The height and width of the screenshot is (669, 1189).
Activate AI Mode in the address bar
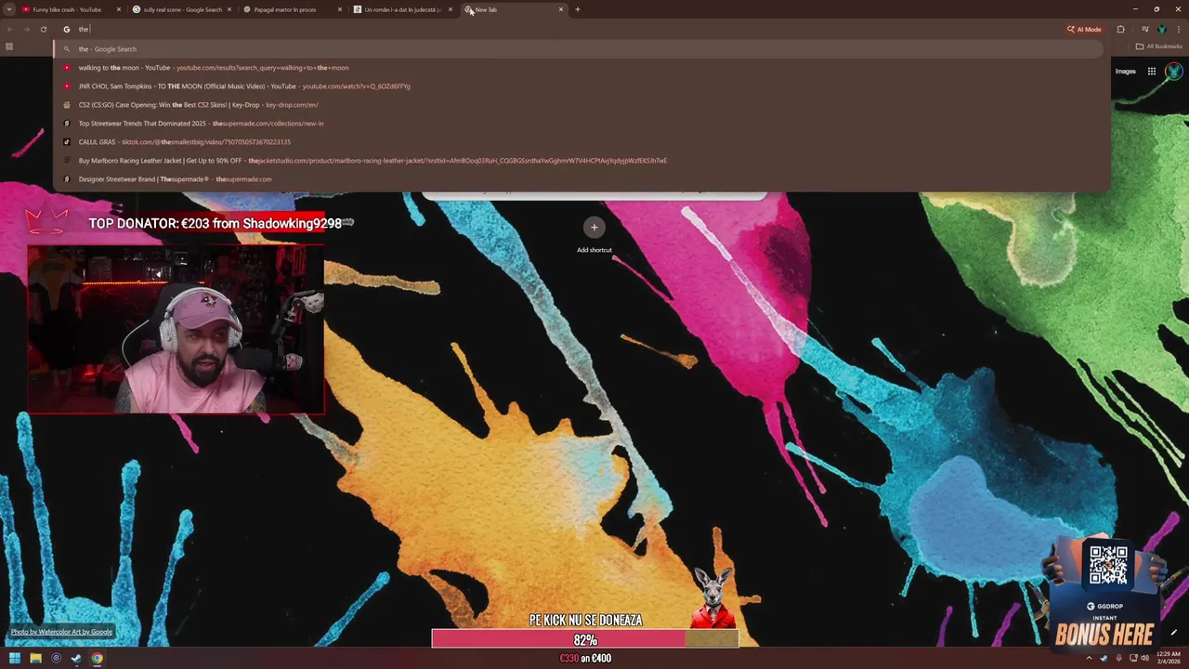point(1085,29)
